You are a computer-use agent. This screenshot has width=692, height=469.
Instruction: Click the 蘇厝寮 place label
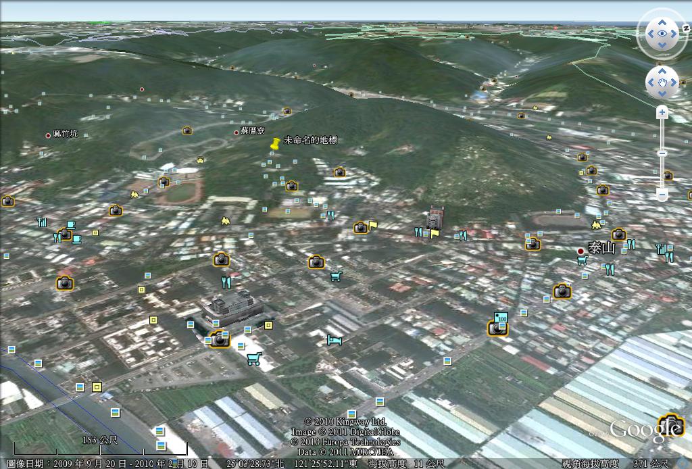(x=252, y=131)
